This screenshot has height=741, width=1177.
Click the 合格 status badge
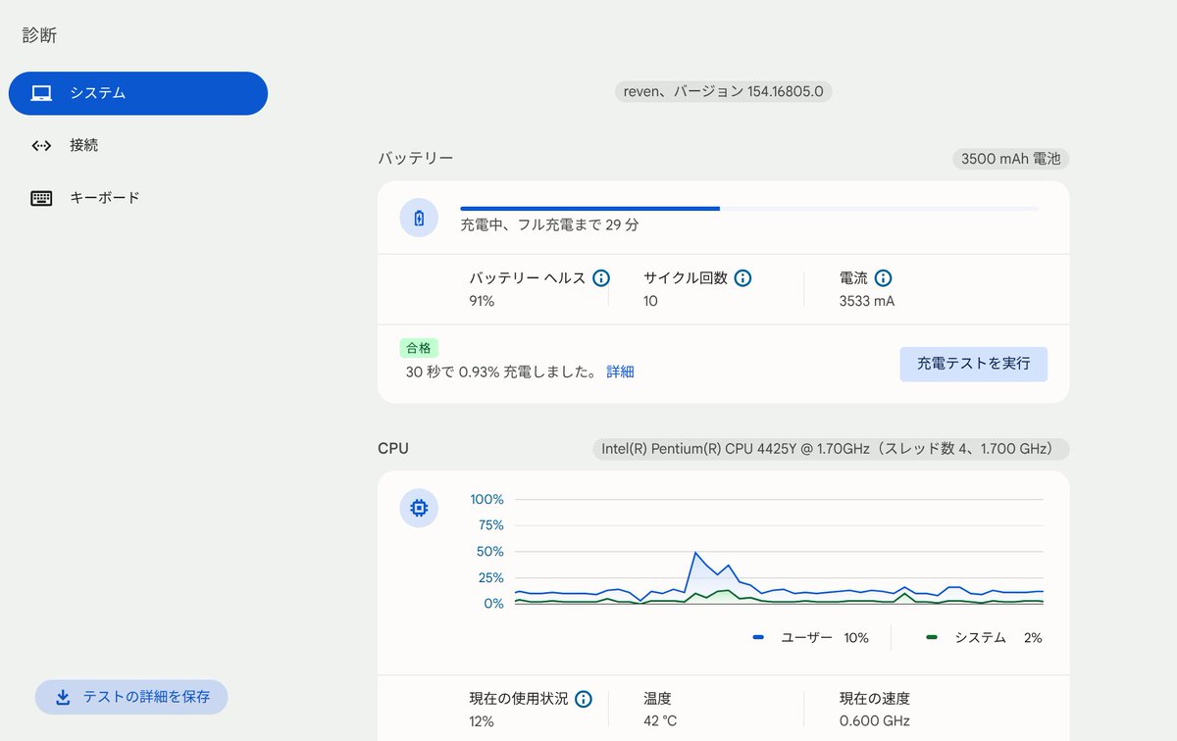pyautogui.click(x=419, y=348)
